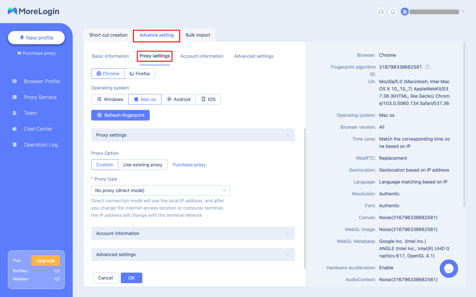
Task: Click Refresh fingerprint button
Action: click(120, 115)
